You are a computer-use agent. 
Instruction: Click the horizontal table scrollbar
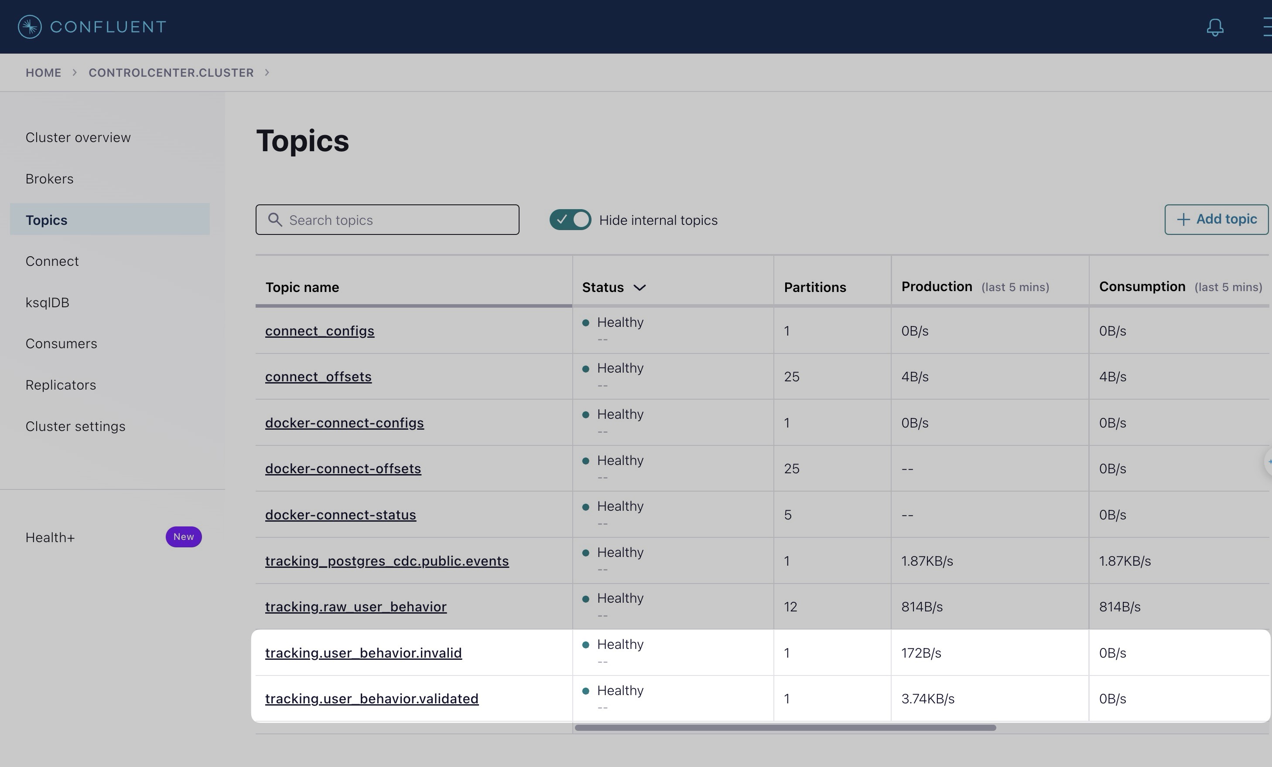coord(785,728)
